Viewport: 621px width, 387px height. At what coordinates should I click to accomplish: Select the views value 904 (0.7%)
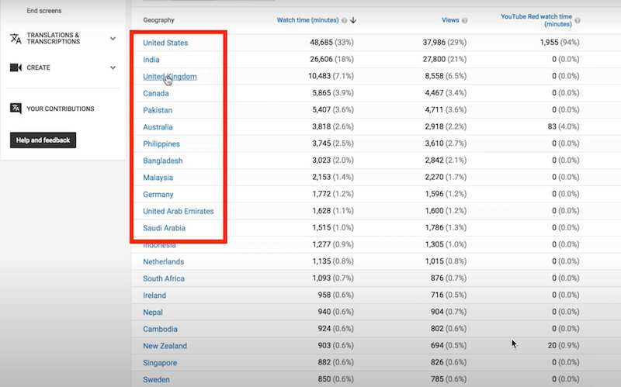(449, 312)
